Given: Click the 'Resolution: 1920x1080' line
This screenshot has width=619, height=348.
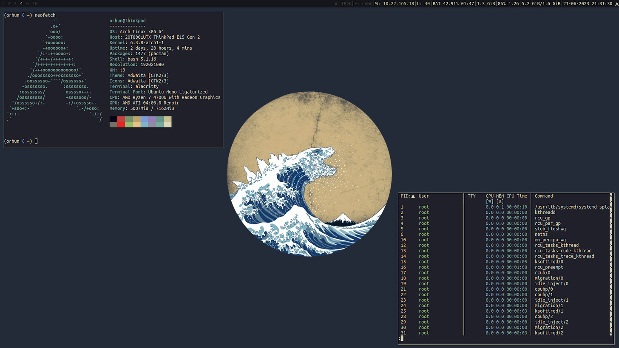Looking at the screenshot, I should [136, 65].
